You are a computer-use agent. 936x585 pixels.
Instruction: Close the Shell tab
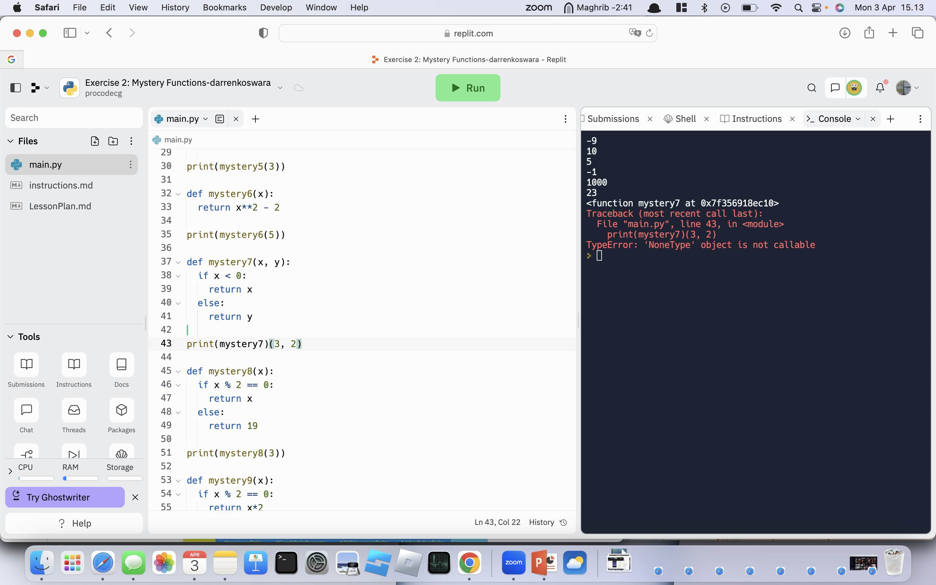706,119
